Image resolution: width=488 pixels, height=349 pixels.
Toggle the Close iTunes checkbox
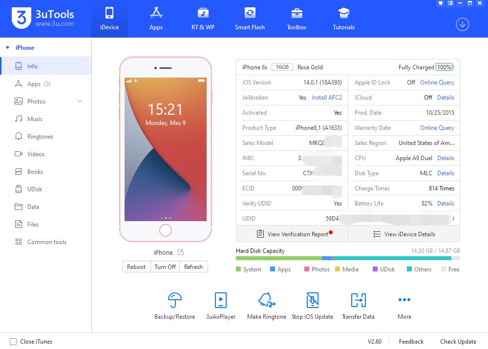13,342
